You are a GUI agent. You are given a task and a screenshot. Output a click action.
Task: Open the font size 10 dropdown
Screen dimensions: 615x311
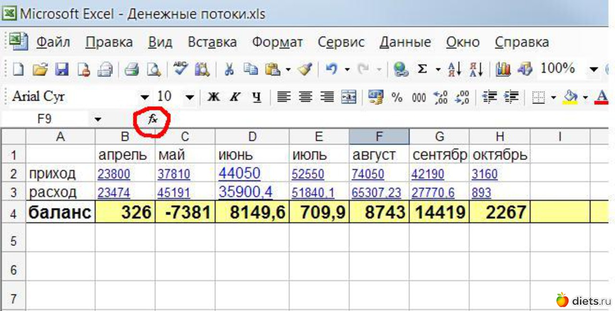pos(189,97)
